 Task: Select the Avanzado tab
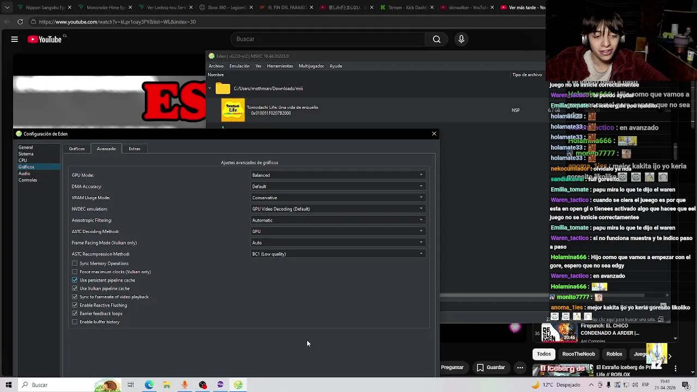(106, 149)
